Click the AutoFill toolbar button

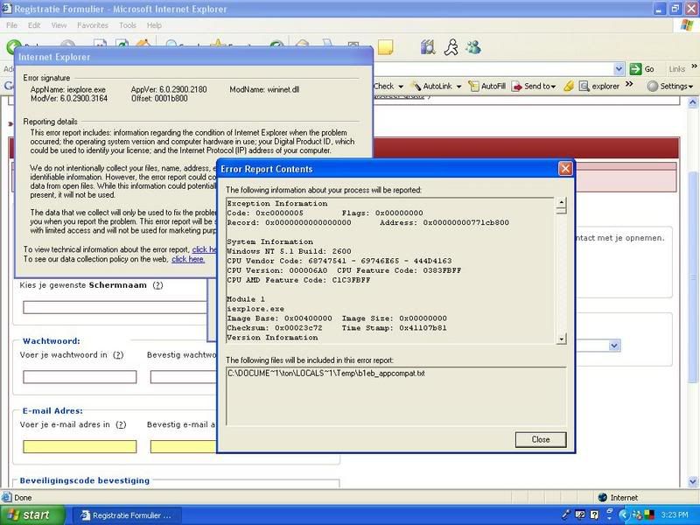(487, 86)
